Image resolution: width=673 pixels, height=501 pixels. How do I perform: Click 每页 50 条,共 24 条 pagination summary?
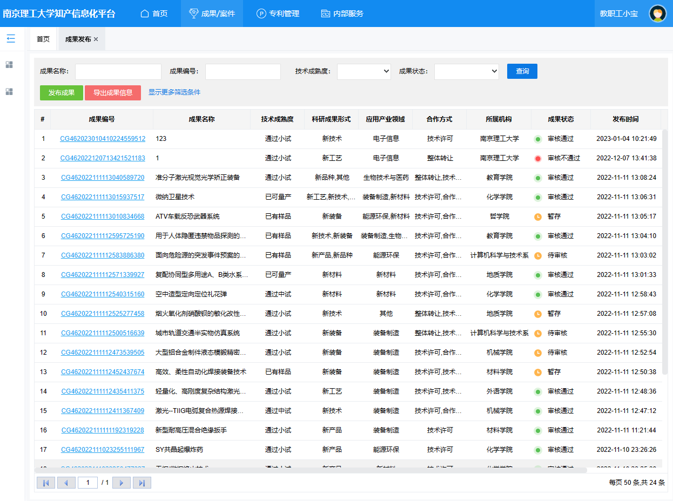[637, 483]
